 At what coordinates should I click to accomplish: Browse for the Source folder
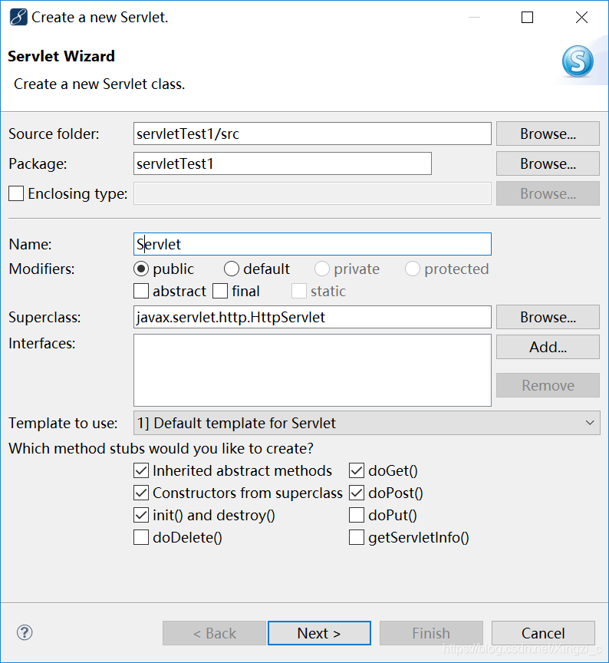(548, 134)
